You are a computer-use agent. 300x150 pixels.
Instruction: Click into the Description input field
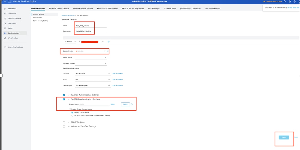tap(91, 31)
